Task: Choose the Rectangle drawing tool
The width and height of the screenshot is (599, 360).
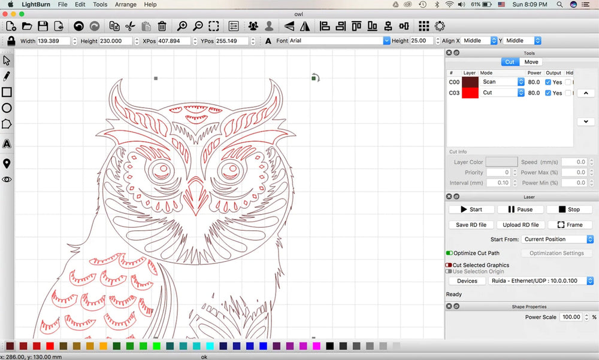Action: (7, 92)
